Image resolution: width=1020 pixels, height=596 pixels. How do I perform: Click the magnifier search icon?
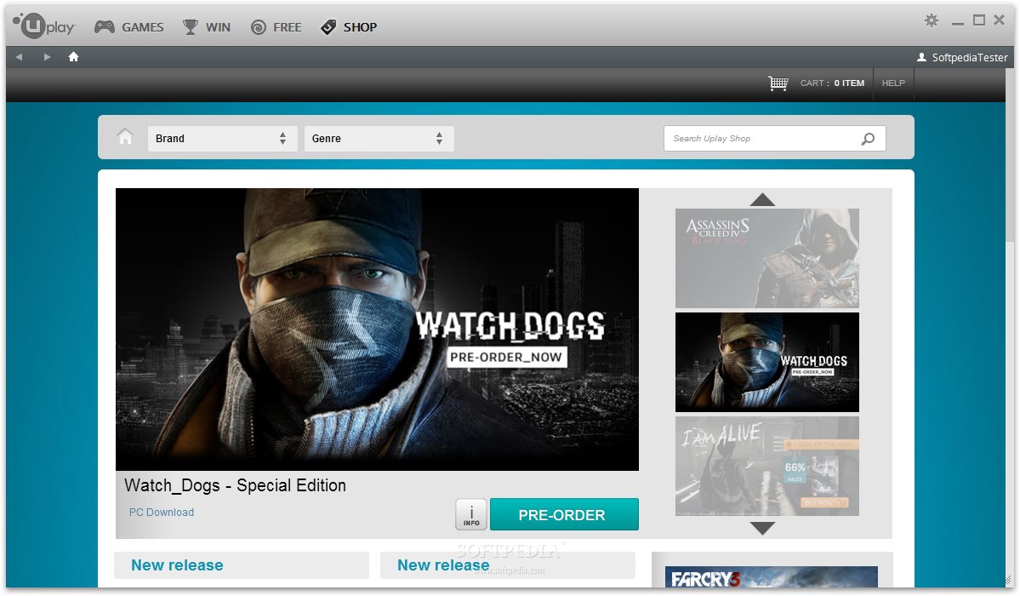point(868,139)
